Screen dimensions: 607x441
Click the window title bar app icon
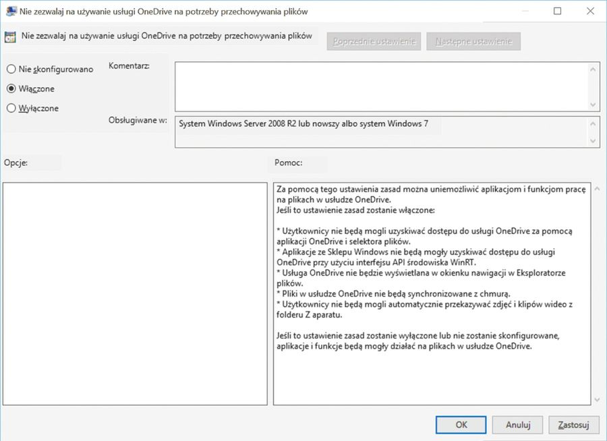pyautogui.click(x=11, y=11)
